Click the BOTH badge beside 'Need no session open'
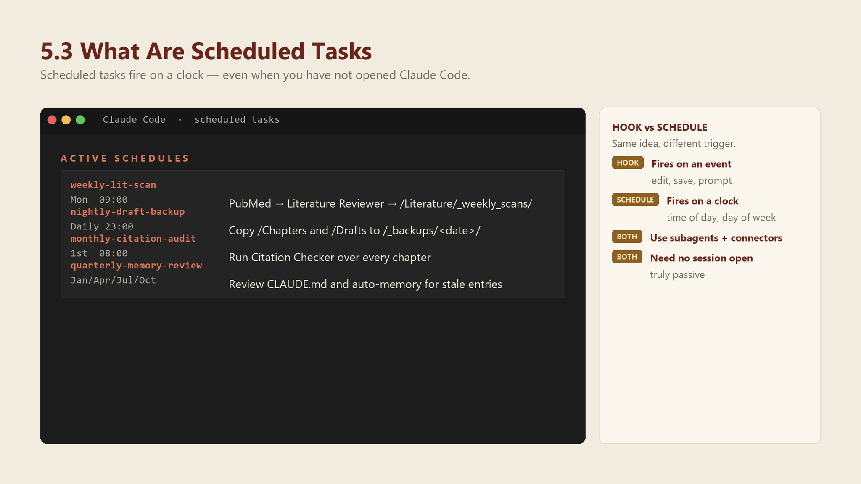Viewport: 861px width, 484px height. click(x=627, y=257)
